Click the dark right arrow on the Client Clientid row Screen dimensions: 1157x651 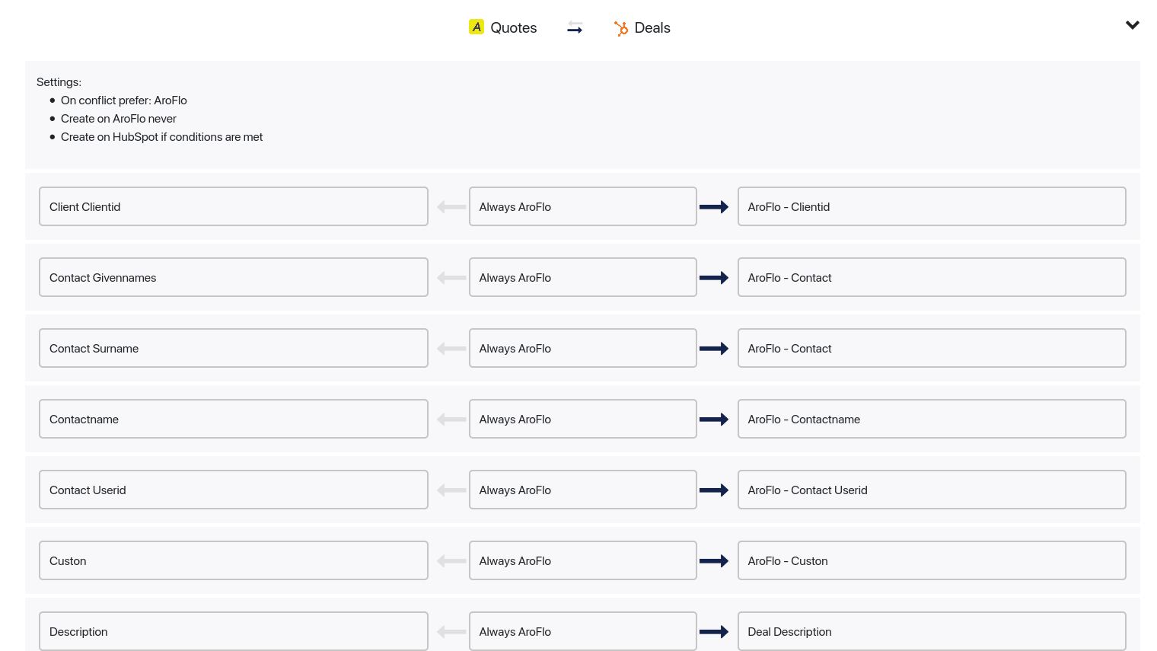coord(714,206)
